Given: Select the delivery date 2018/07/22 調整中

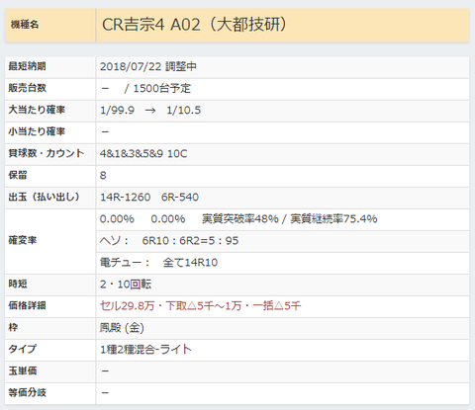Looking at the screenshot, I should tap(148, 66).
